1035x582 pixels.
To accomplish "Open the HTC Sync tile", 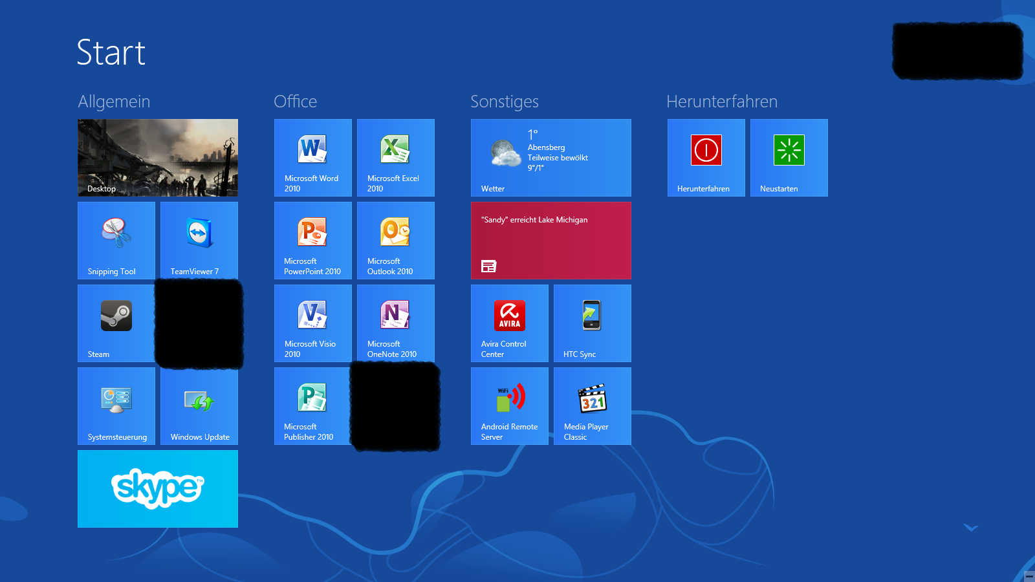I will pyautogui.click(x=593, y=323).
